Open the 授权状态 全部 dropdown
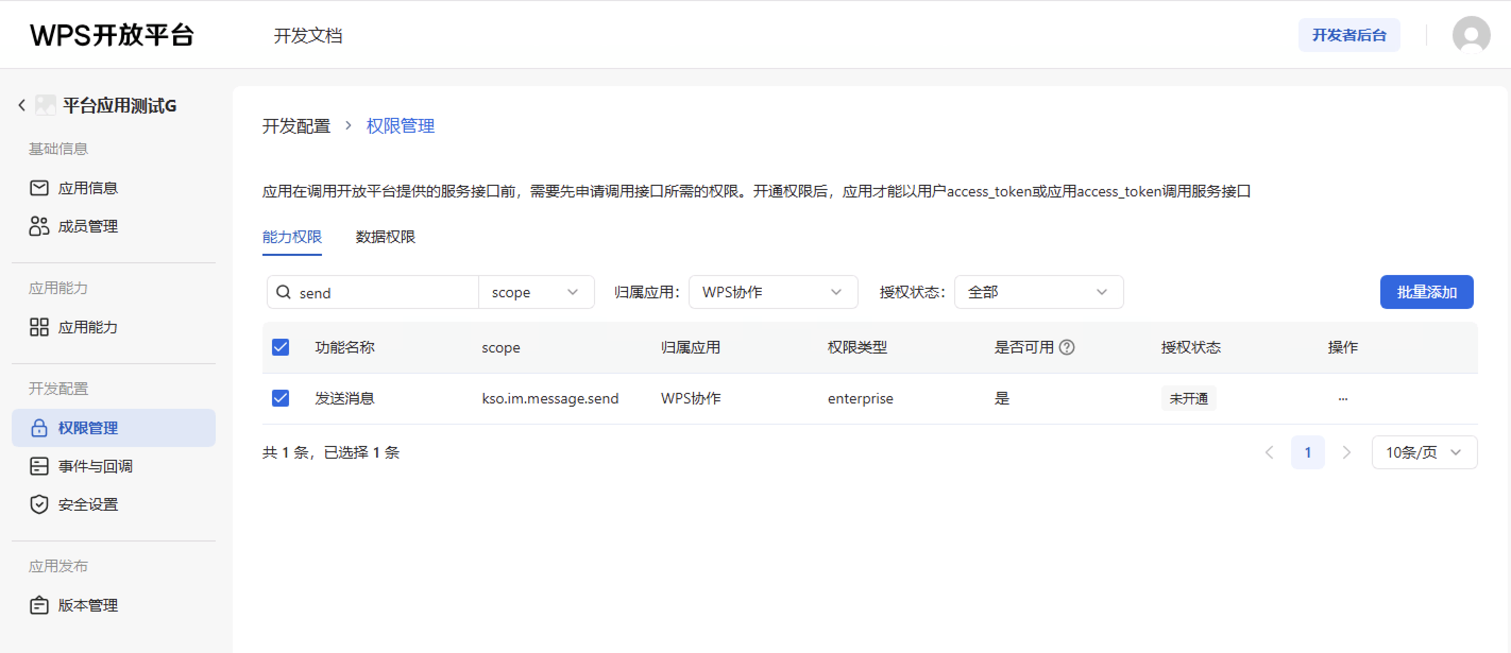The width and height of the screenshot is (1511, 653). [x=1038, y=292]
